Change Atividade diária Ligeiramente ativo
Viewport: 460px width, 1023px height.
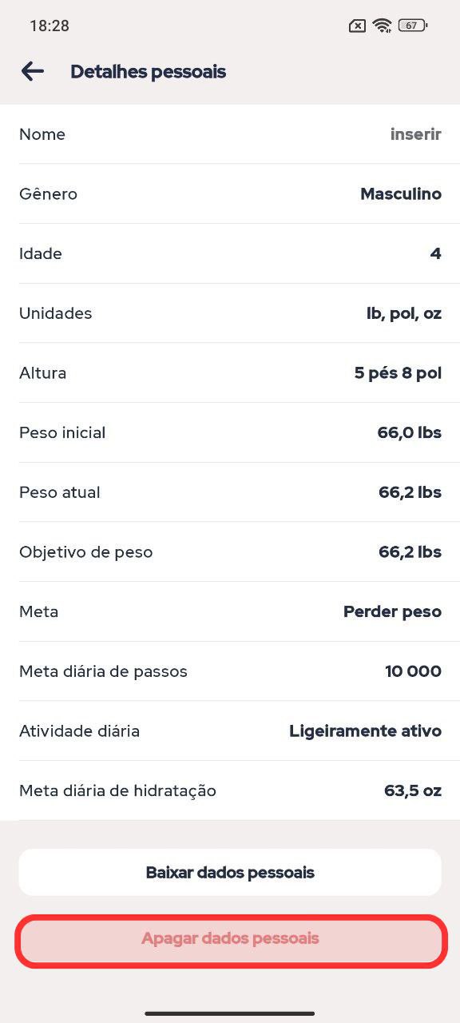(x=230, y=731)
